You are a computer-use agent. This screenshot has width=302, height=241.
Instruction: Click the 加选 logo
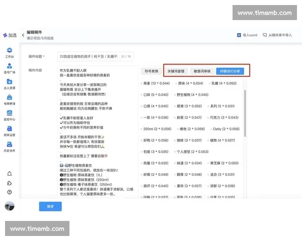(x=10, y=35)
